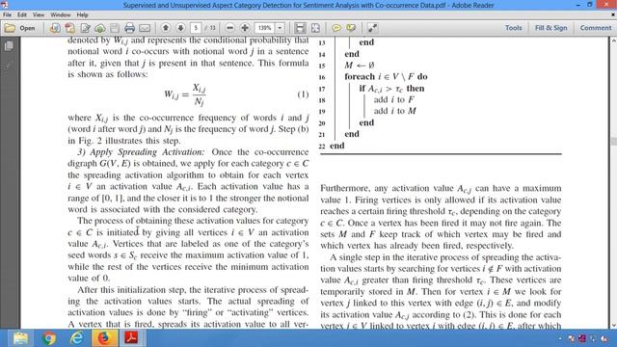Show page thumbnails in the left sidebar
This screenshot has height=347, width=617.
pyautogui.click(x=9, y=46)
